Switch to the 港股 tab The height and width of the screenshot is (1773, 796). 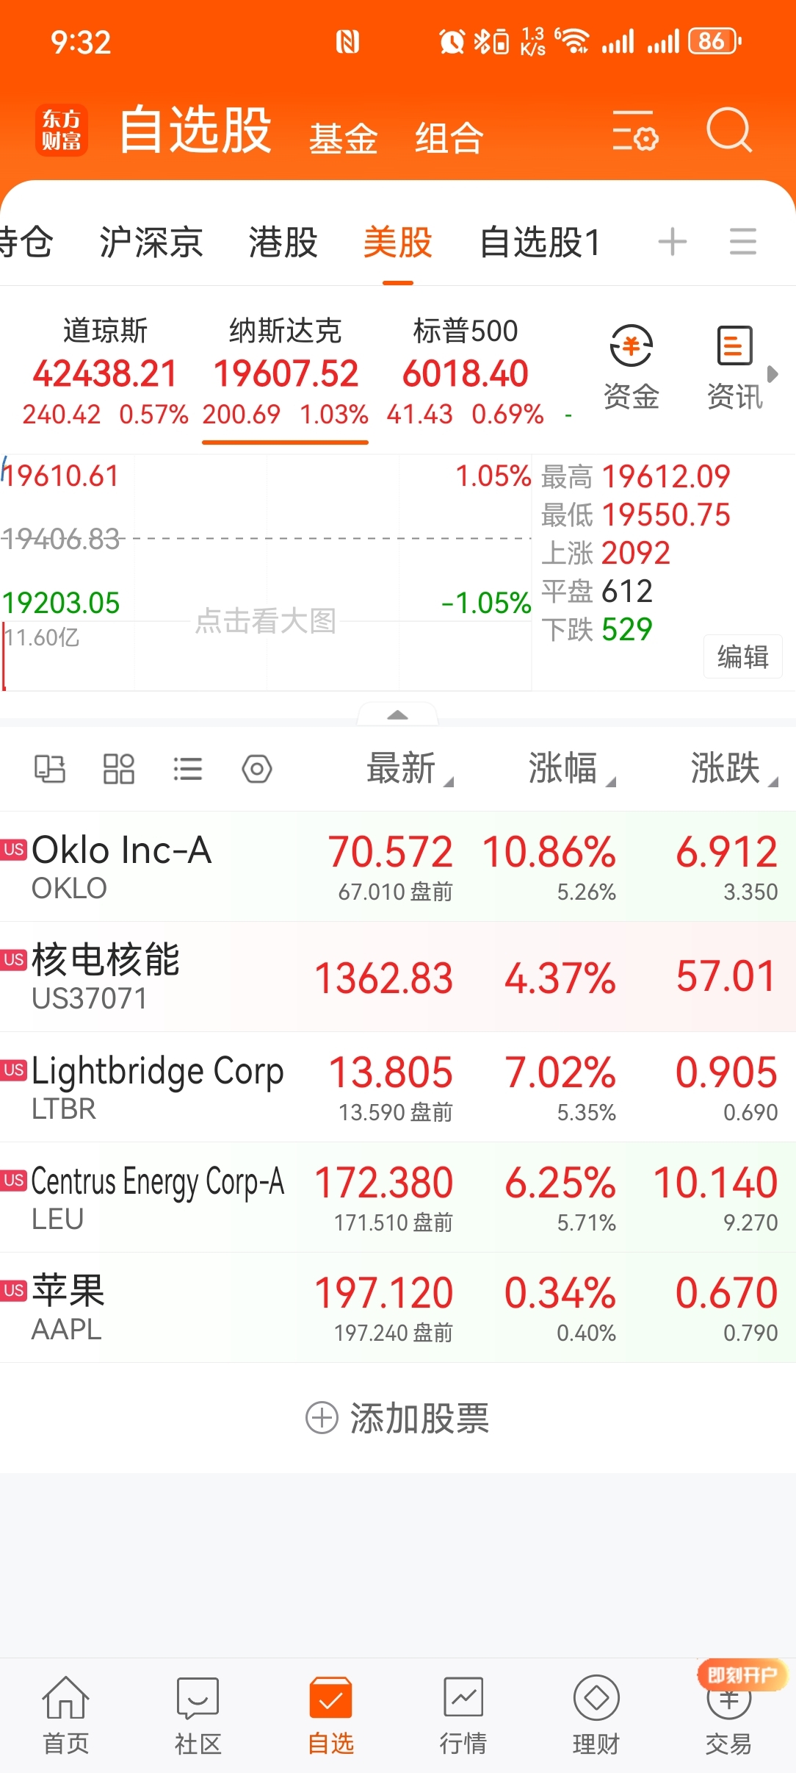283,242
